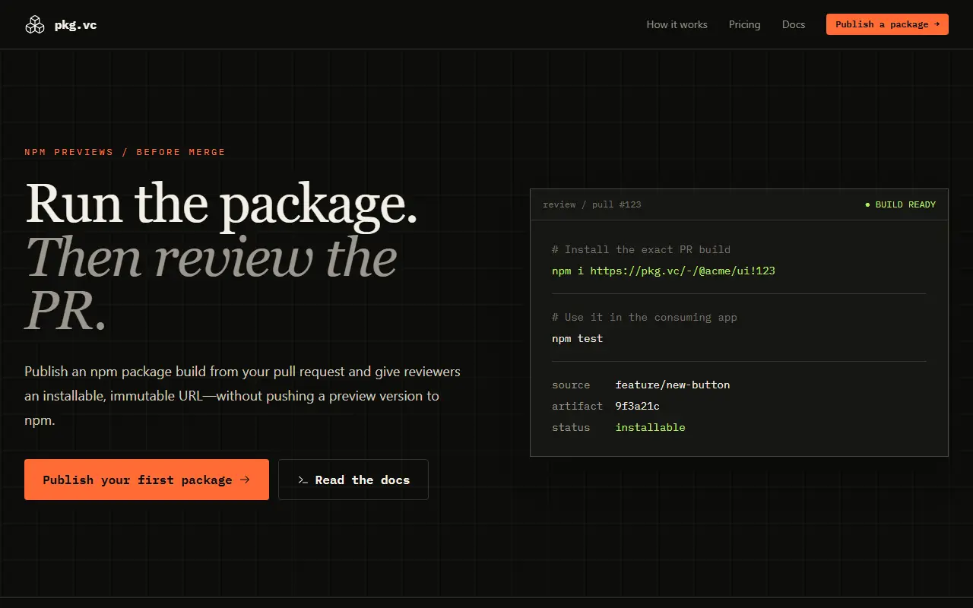Click the installable status value

pyautogui.click(x=650, y=427)
